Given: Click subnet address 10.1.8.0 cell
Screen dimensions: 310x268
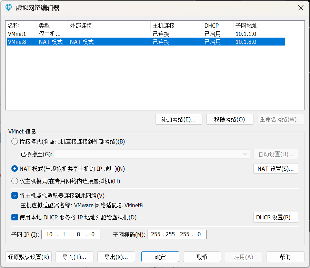Looking at the screenshot, I should 246,42.
